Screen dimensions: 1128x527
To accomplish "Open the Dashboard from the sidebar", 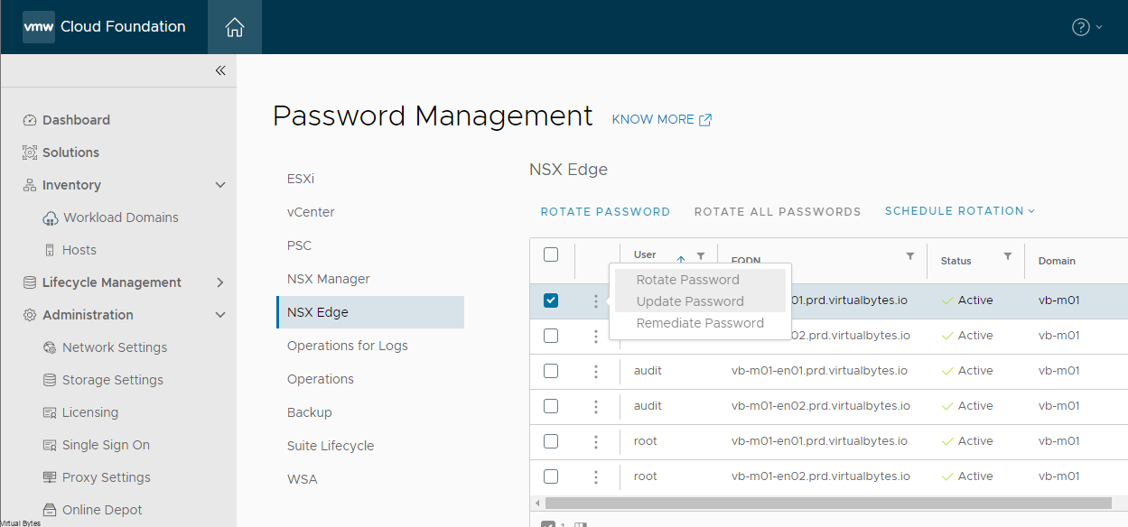I will [x=76, y=119].
